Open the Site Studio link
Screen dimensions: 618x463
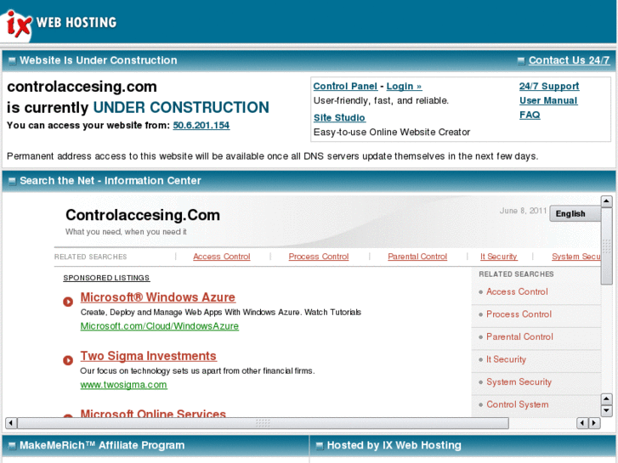[x=339, y=118]
